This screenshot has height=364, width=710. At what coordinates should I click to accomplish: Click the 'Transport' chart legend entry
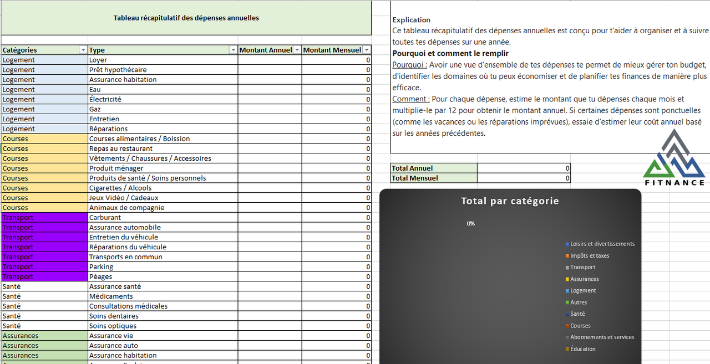pos(580,267)
